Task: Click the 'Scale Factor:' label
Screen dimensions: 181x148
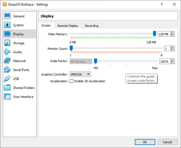Action: point(59,61)
